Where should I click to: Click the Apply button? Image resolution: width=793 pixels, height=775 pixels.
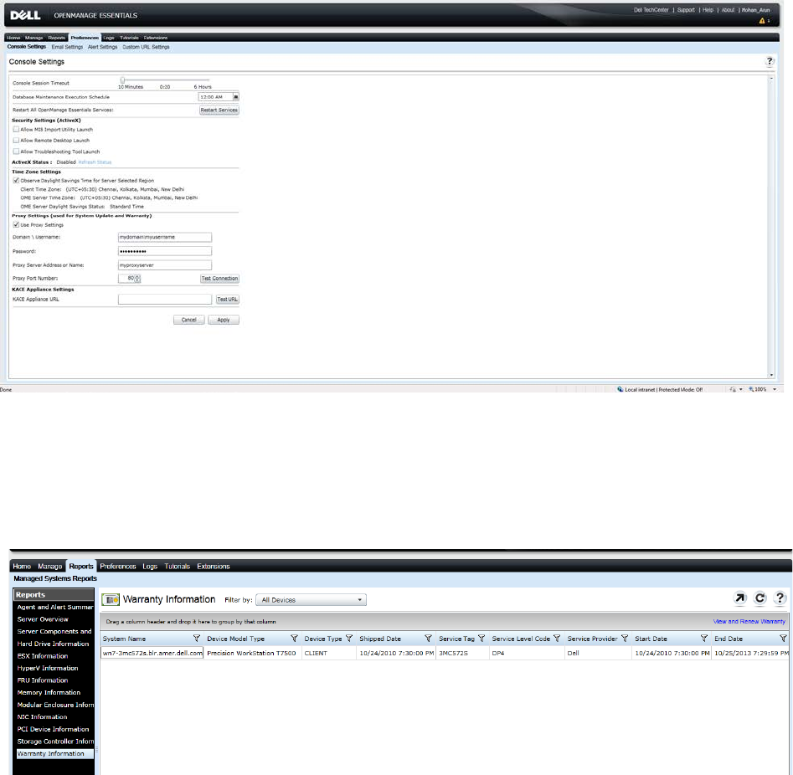[223, 320]
